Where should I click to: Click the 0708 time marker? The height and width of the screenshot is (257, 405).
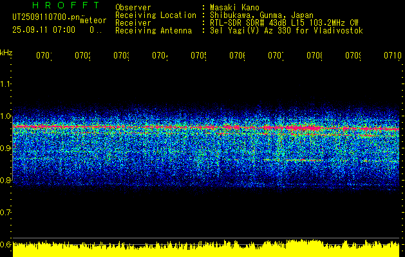point(315,55)
